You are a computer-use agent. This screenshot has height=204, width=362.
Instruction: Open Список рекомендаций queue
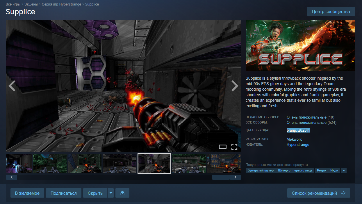[319, 193]
